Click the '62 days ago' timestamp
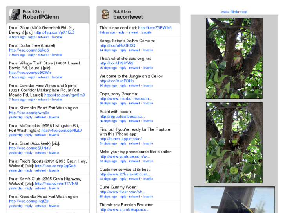The width and height of the screenshot is (285, 213). coord(108,179)
